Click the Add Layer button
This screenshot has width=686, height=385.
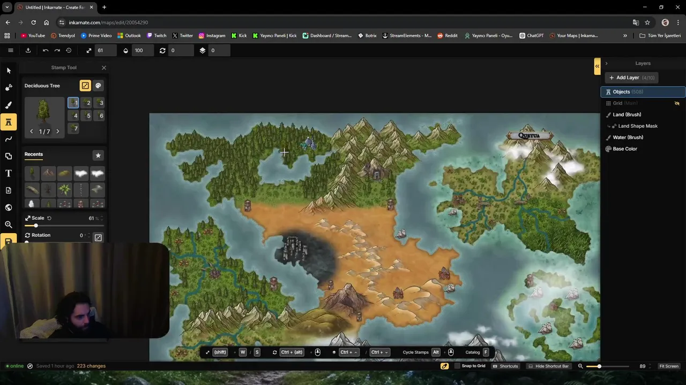coord(632,78)
